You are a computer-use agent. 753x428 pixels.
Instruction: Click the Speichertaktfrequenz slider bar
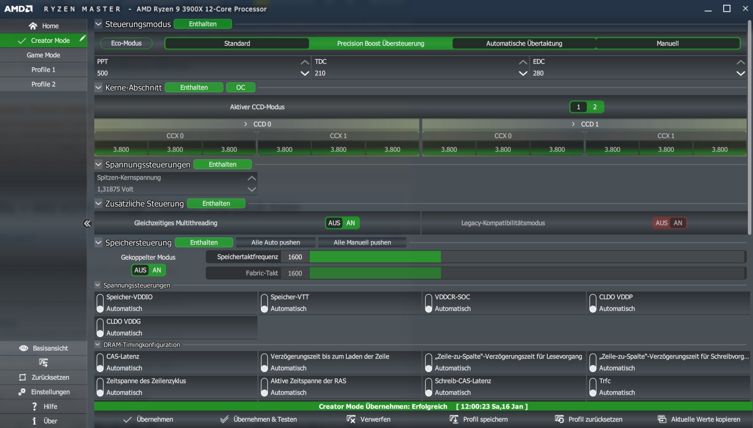527,257
